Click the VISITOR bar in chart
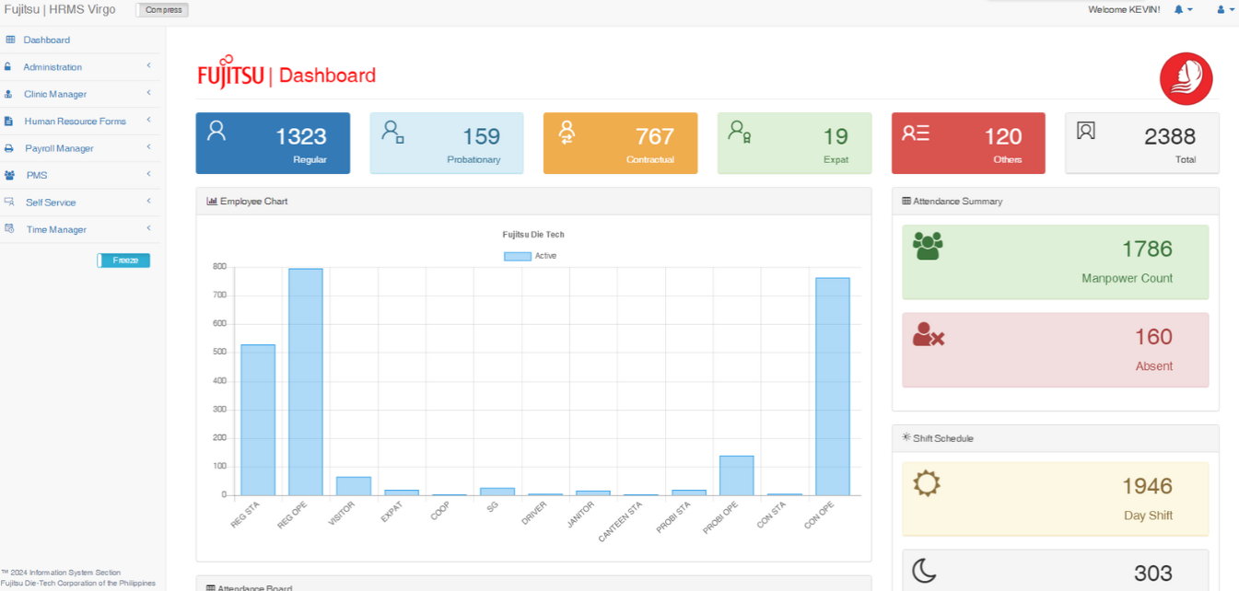Image resolution: width=1239 pixels, height=591 pixels. [354, 486]
